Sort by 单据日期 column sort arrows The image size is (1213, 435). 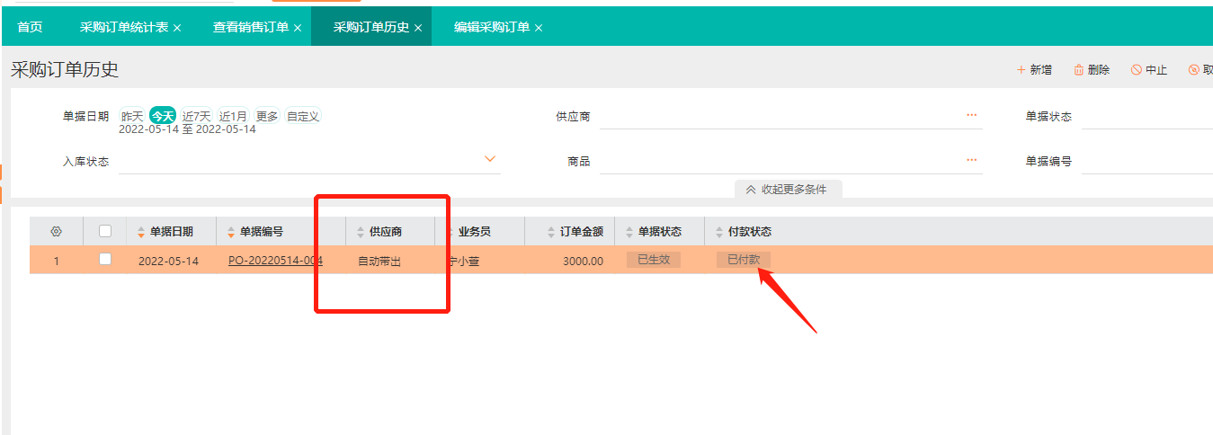coord(141,232)
